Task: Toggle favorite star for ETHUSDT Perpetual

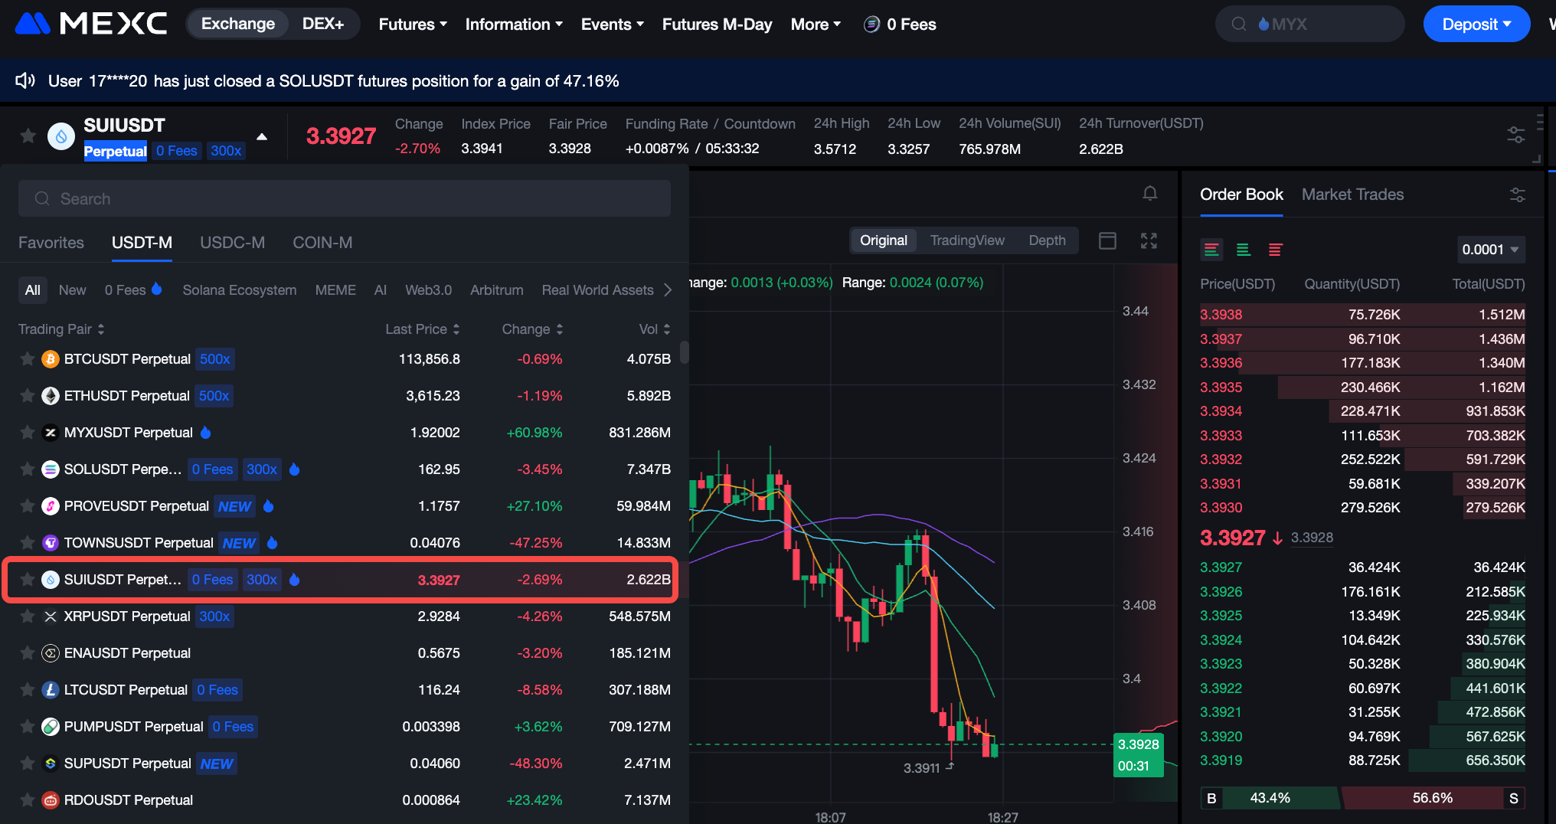Action: pos(28,396)
